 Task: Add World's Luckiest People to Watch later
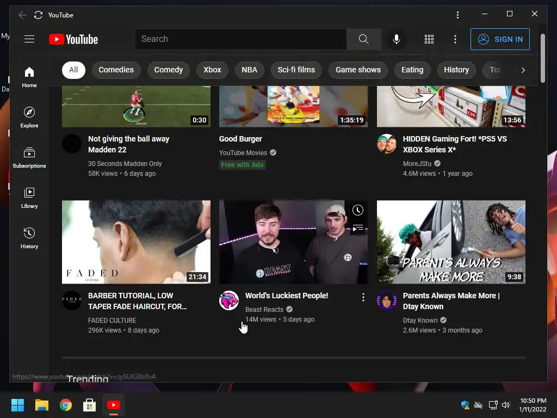[x=358, y=210]
